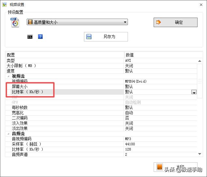Click the AVI format icon
207x177 pixels.
(x=15, y=22)
